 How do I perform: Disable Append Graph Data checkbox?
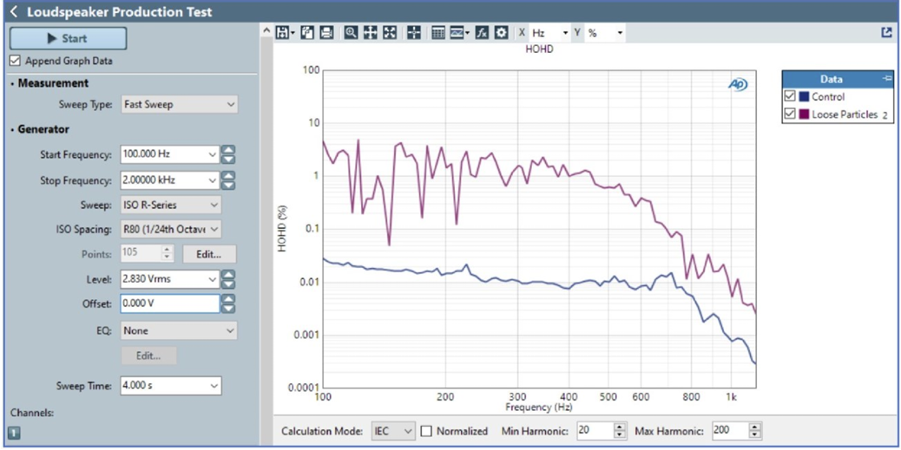[15, 62]
